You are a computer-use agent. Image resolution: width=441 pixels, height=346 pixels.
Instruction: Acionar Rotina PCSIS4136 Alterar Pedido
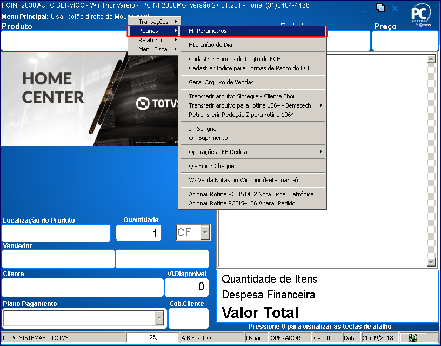point(252,203)
